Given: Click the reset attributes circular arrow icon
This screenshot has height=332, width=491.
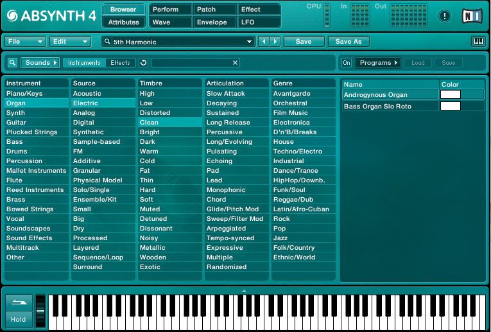Looking at the screenshot, I should pos(143,63).
